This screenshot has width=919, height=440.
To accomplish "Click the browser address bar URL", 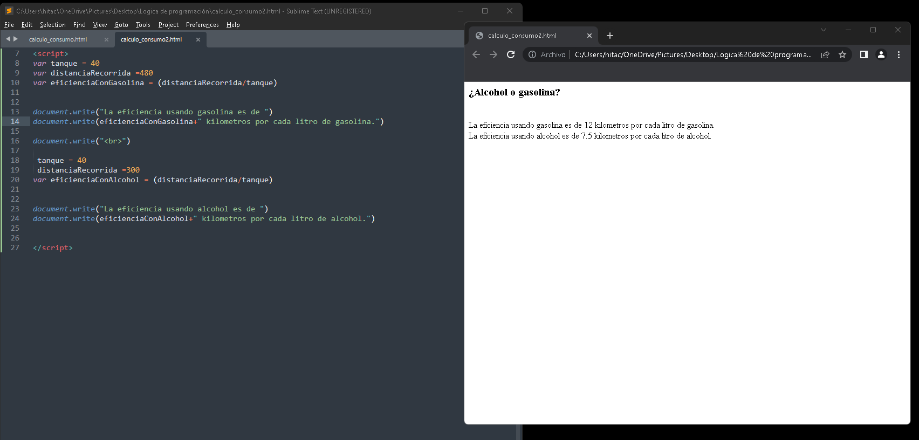I will 693,54.
